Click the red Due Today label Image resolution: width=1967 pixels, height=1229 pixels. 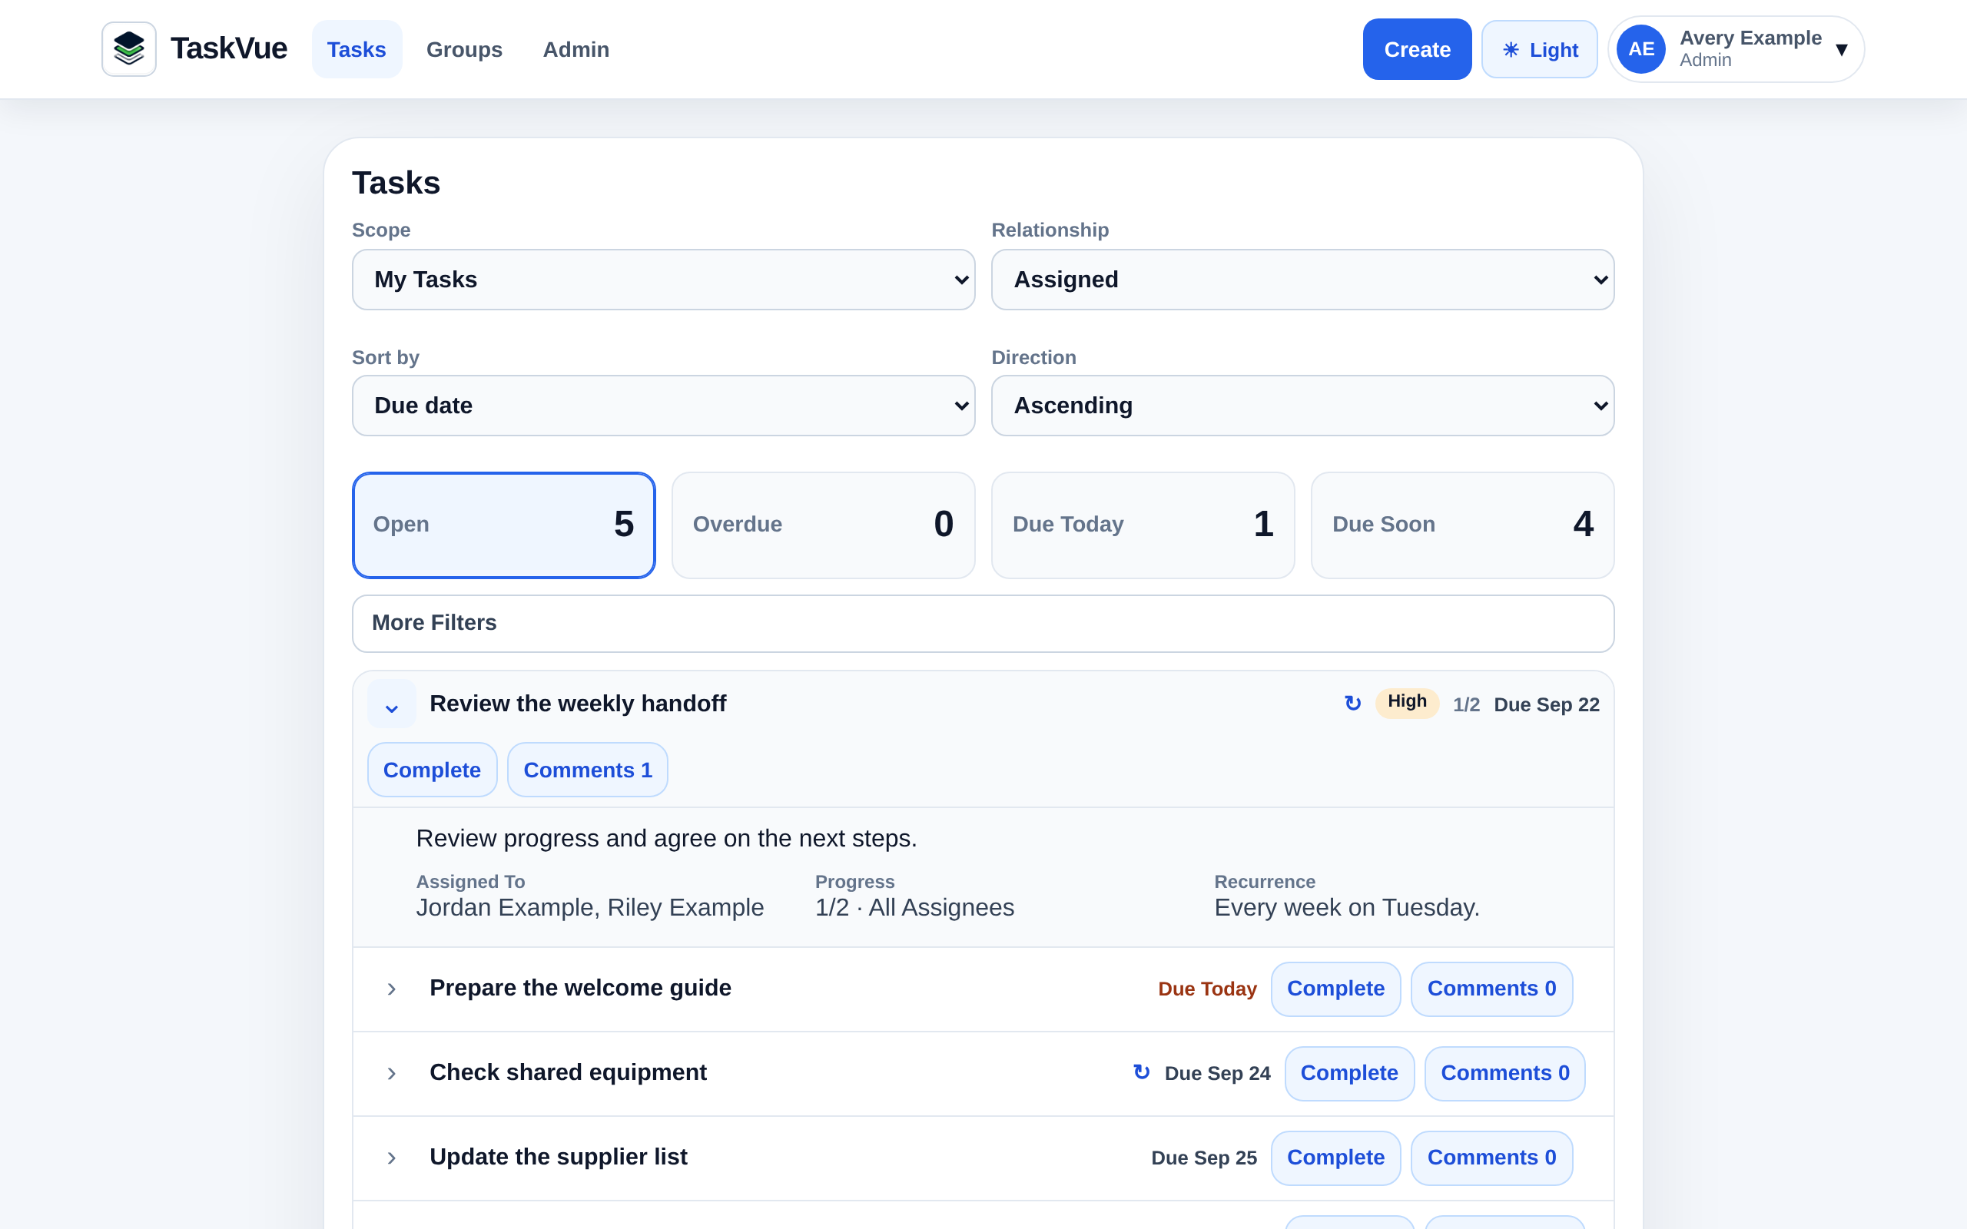(1207, 989)
